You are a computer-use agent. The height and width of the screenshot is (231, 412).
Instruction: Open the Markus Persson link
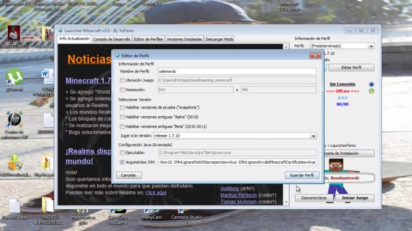coord(239,195)
